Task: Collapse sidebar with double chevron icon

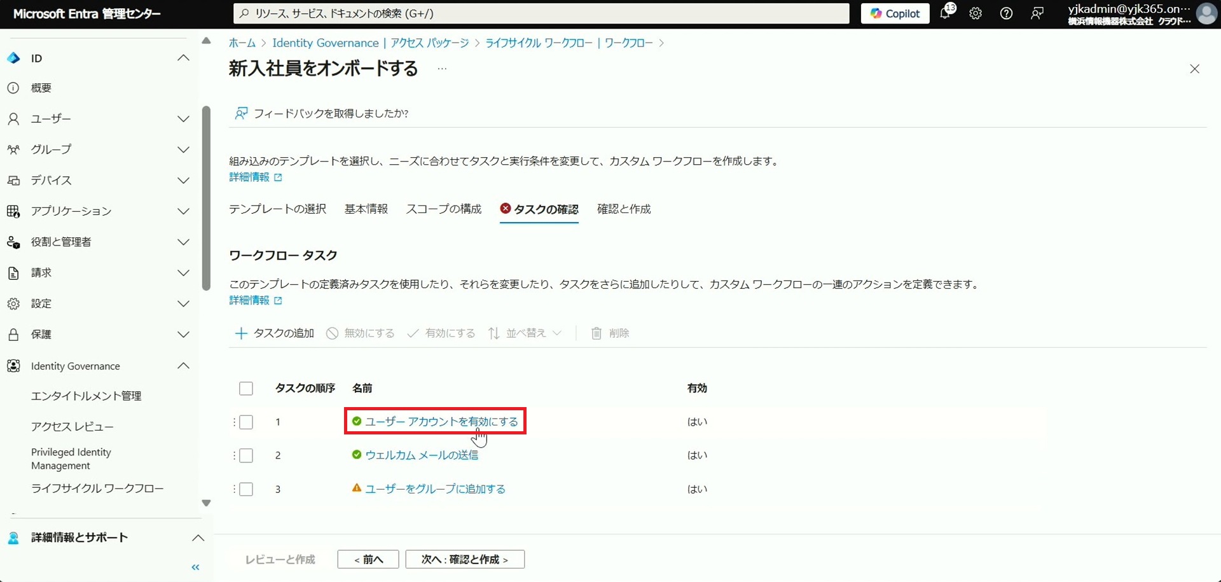Action: [x=195, y=567]
